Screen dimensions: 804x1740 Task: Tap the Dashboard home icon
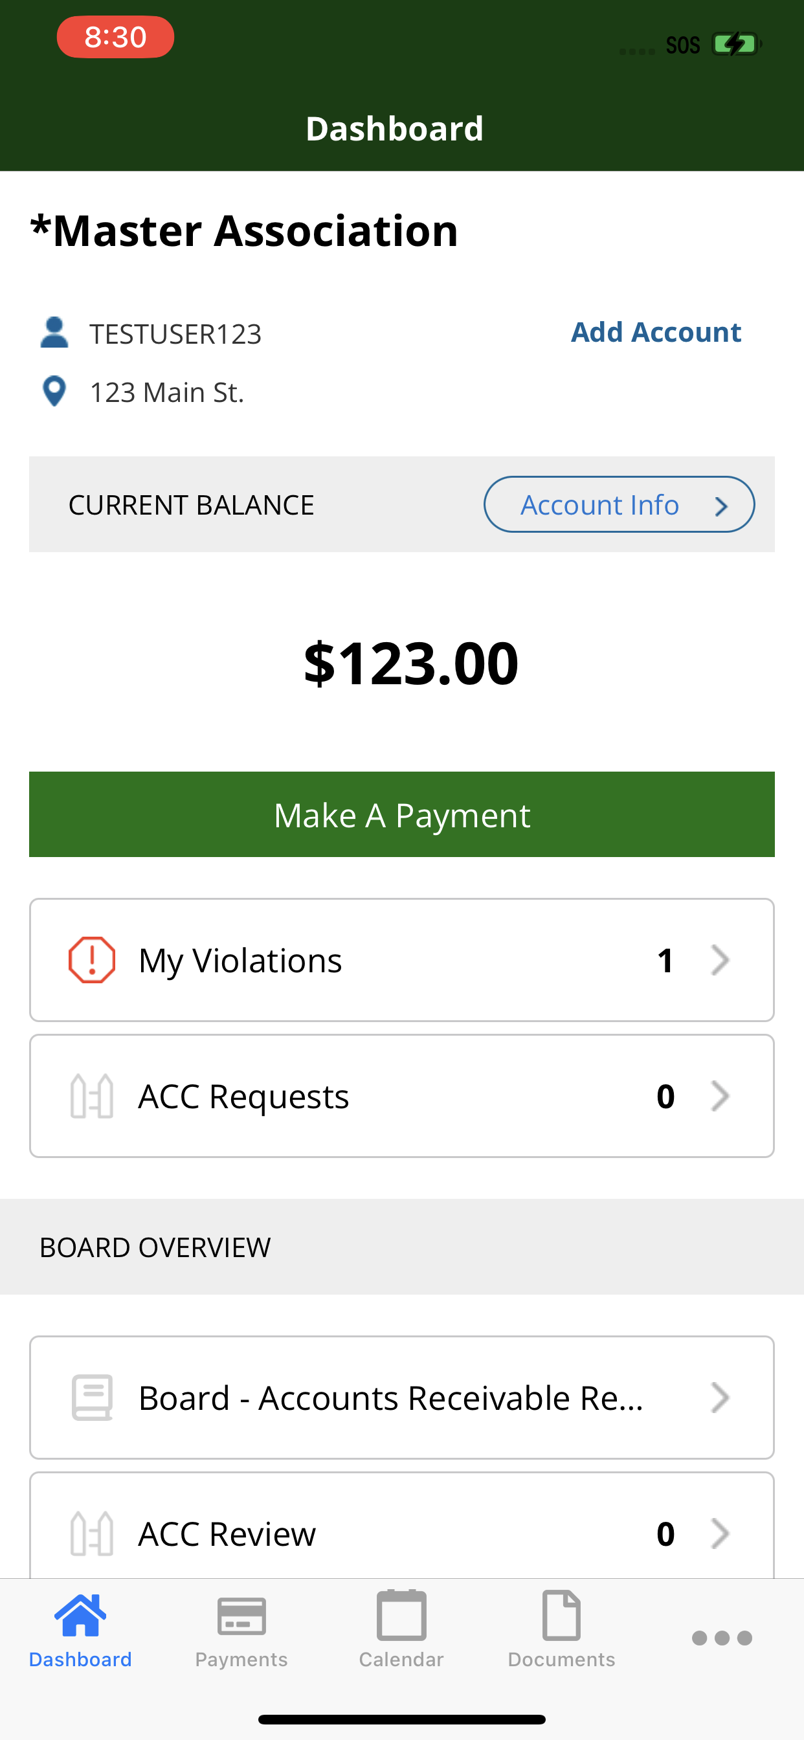pyautogui.click(x=80, y=1615)
